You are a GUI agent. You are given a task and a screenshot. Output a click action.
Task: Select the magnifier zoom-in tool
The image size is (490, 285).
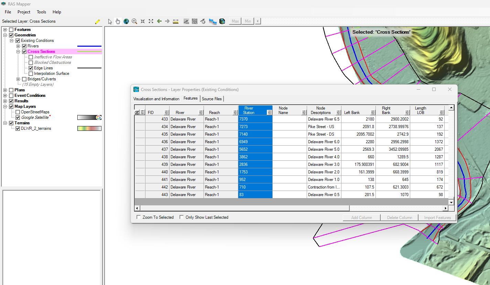[134, 21]
